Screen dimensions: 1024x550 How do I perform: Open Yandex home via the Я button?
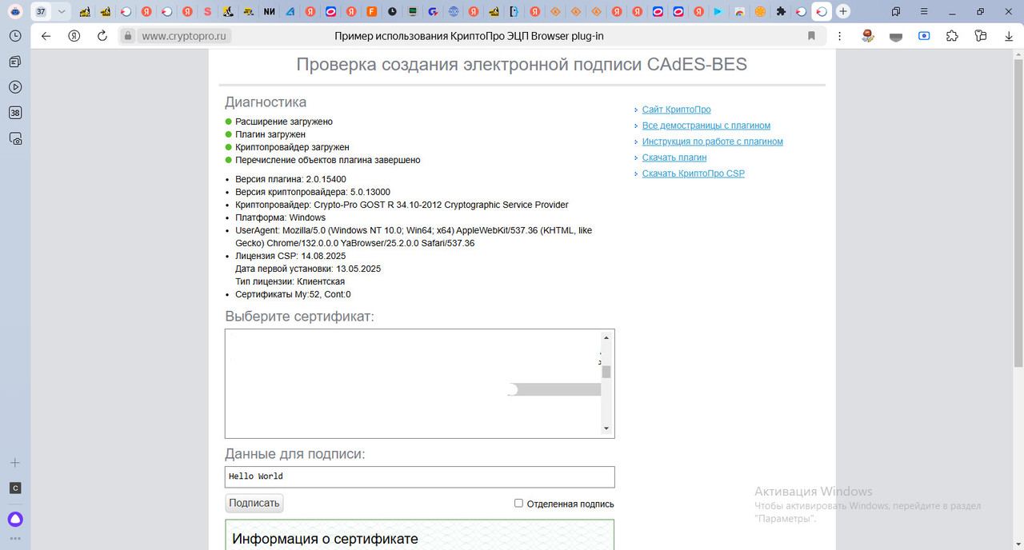pos(74,36)
